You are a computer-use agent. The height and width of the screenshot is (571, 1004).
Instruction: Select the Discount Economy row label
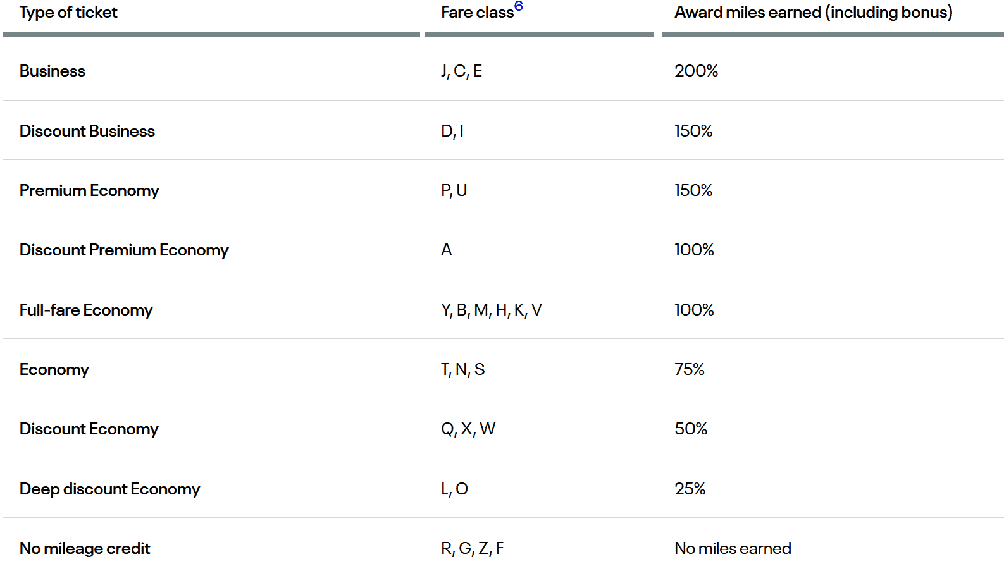(89, 429)
